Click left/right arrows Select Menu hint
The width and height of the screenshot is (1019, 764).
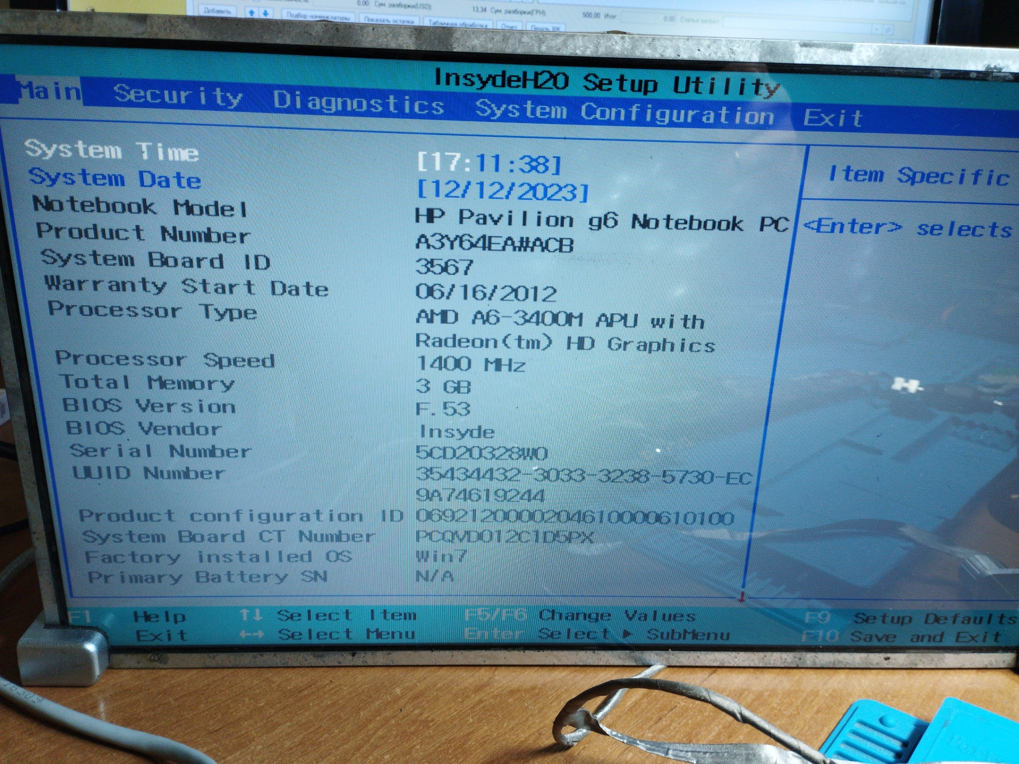coord(326,634)
